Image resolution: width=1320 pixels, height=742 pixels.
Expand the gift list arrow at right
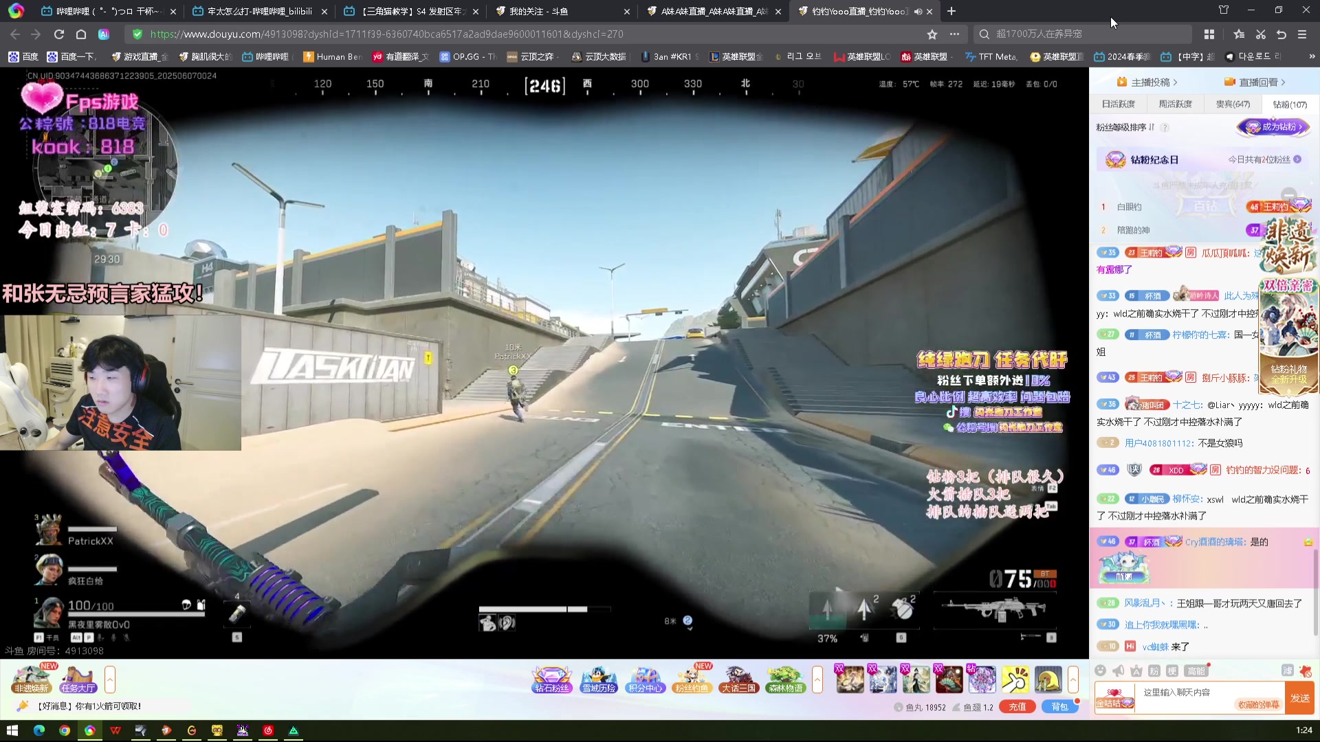tap(1072, 679)
